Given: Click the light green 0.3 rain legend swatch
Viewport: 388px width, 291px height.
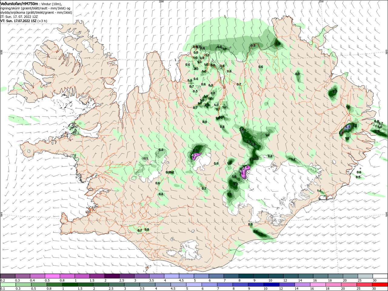Looking at the screenshot, I should click(23, 285).
